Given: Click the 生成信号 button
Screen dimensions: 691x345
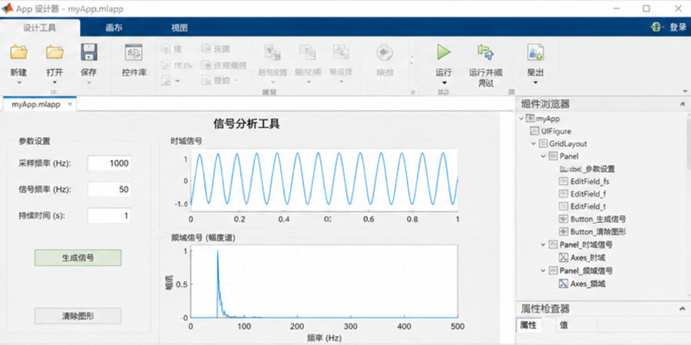Looking at the screenshot, I should [x=78, y=258].
